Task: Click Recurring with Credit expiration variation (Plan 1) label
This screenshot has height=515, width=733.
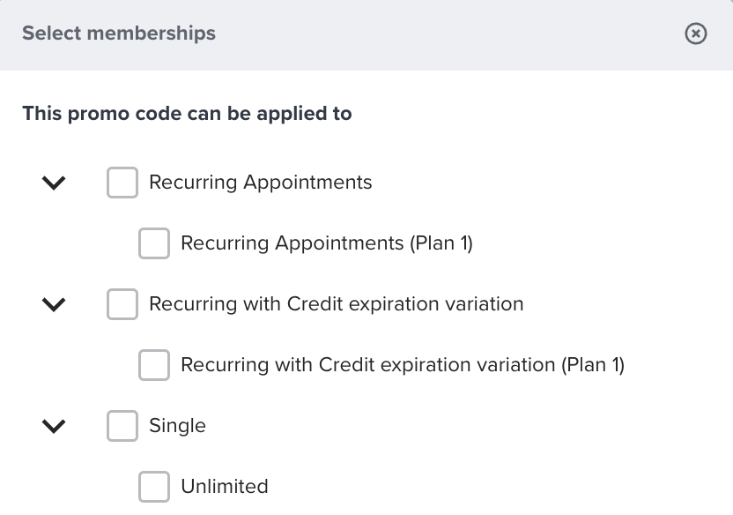Action: tap(404, 365)
